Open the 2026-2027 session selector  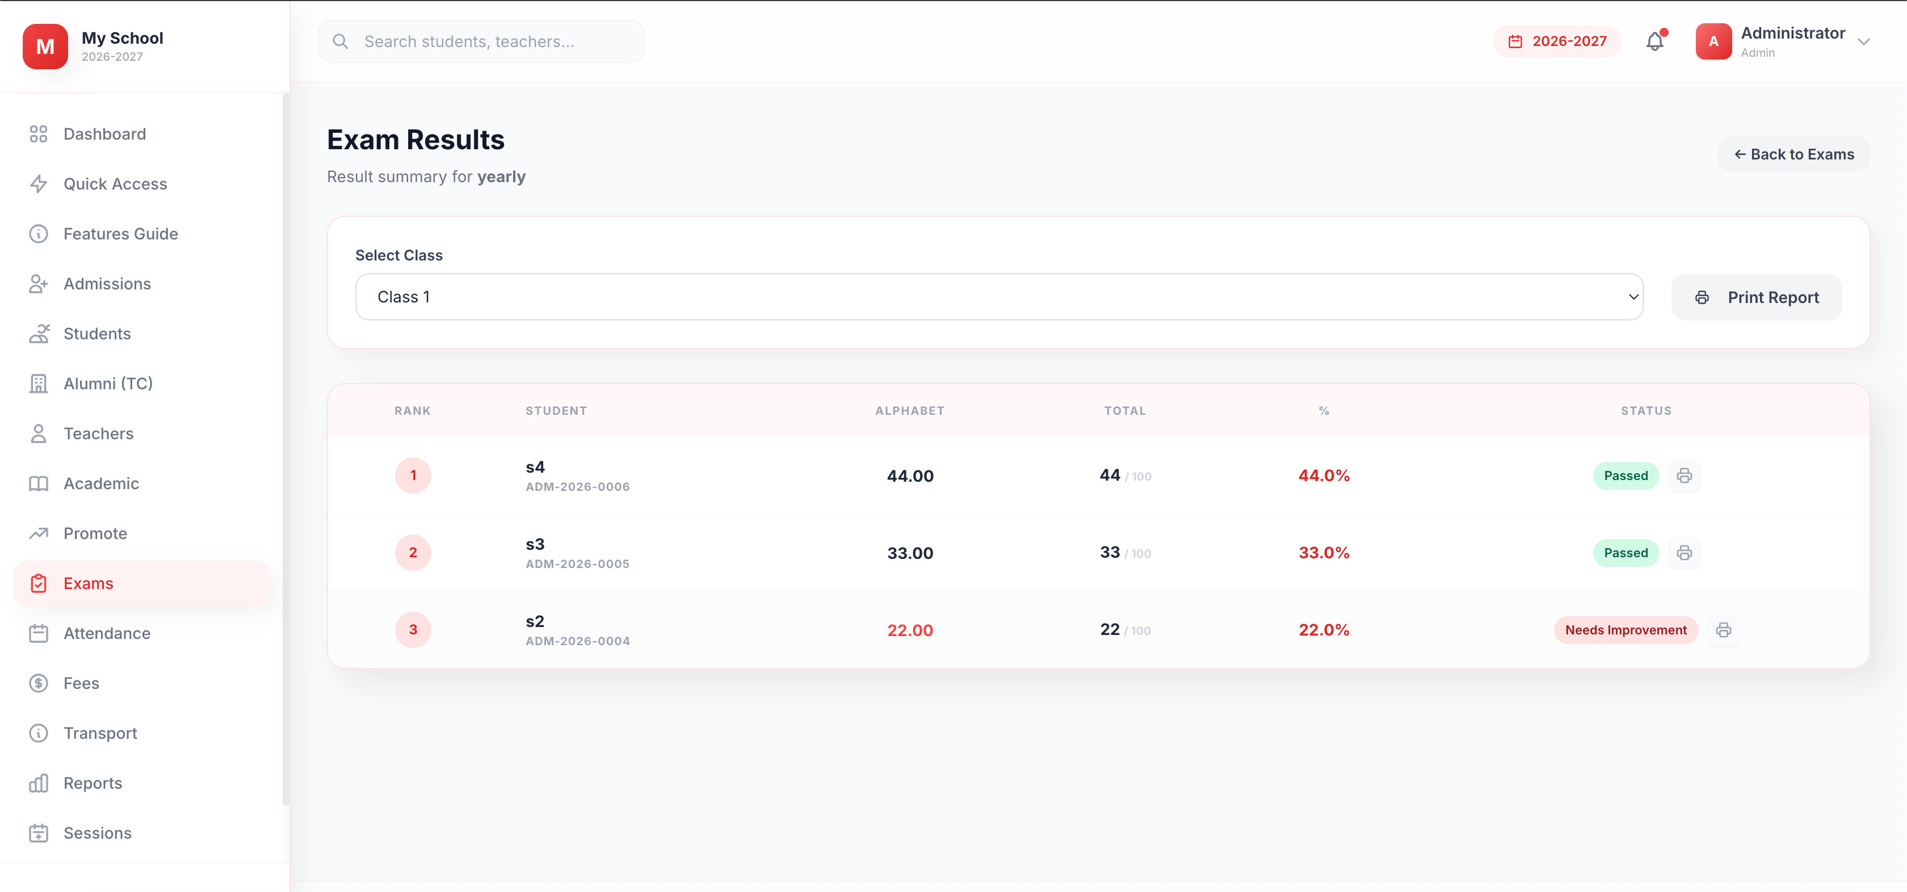coord(1557,41)
